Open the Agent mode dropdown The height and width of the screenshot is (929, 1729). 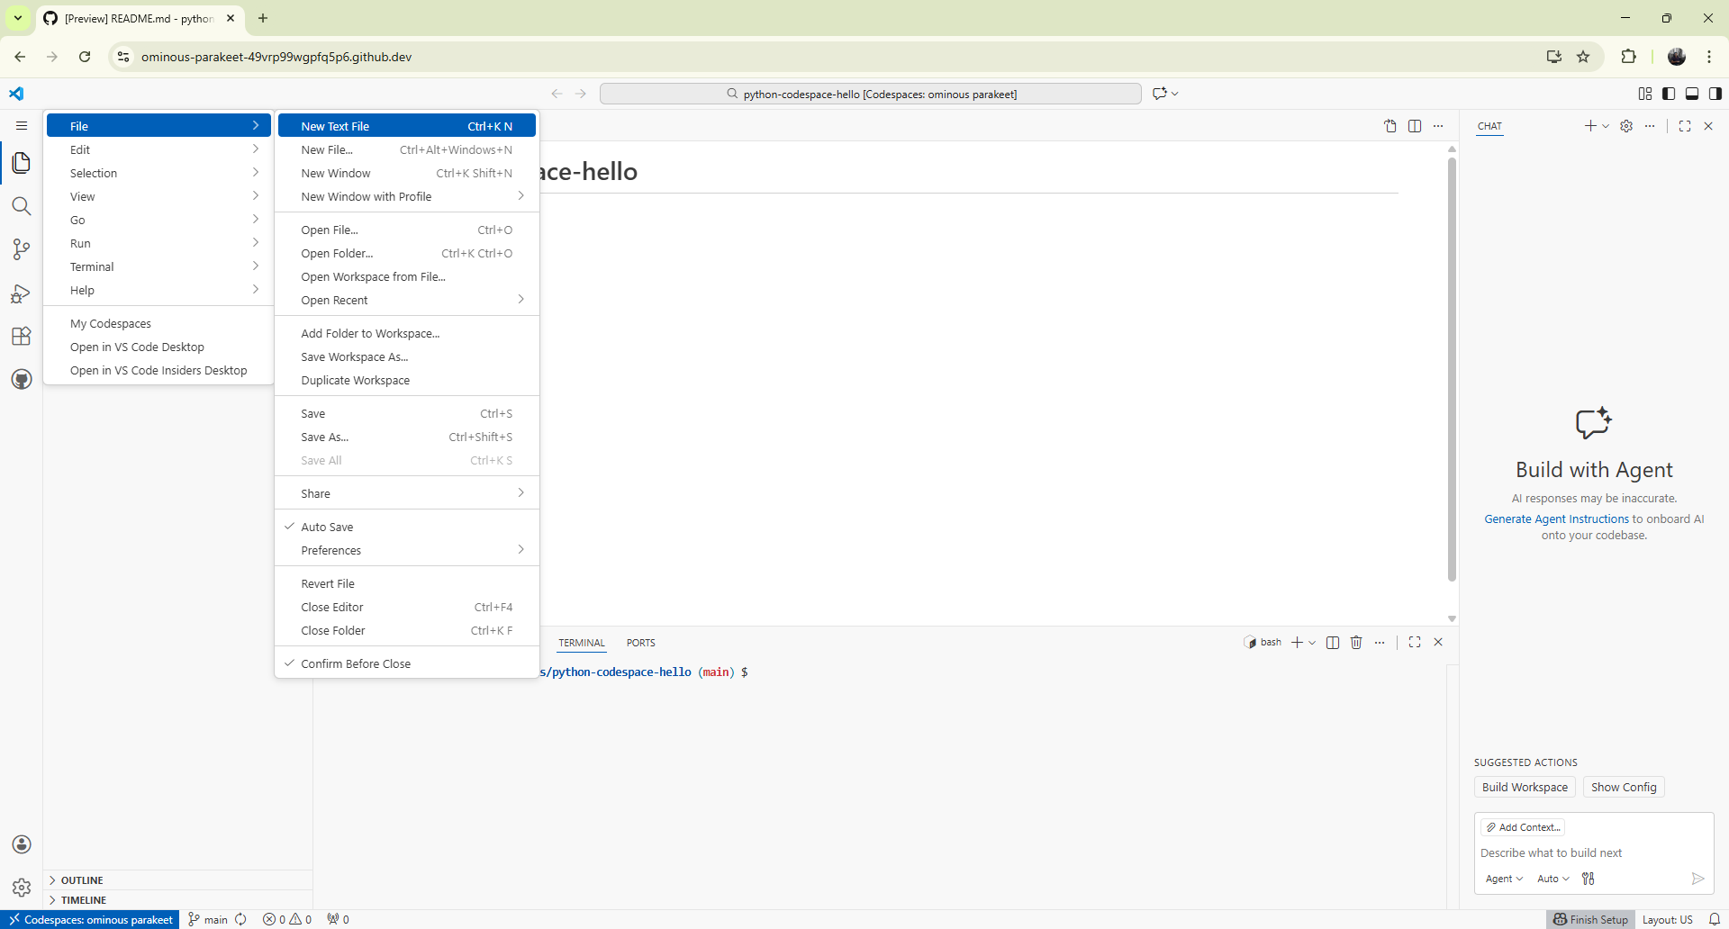[x=1504, y=879]
